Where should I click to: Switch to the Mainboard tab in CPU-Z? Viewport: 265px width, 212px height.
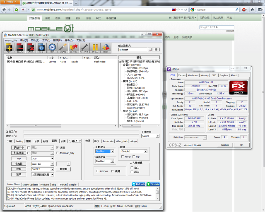pyautogui.click(x=193, y=75)
